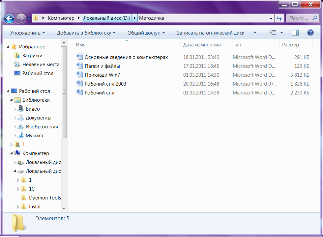
Task: Open the Общий доступ menu
Action: coord(146,33)
